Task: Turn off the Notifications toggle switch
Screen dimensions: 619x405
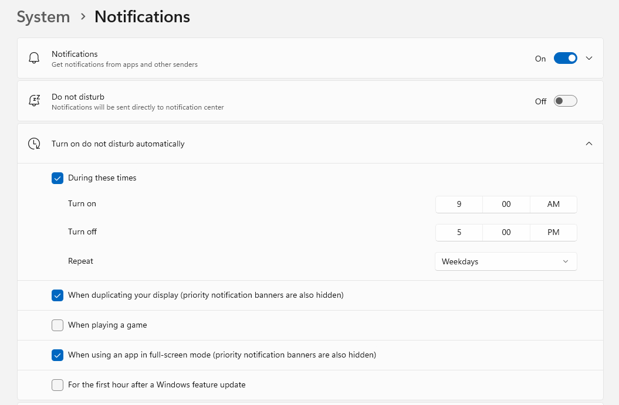Action: click(565, 58)
